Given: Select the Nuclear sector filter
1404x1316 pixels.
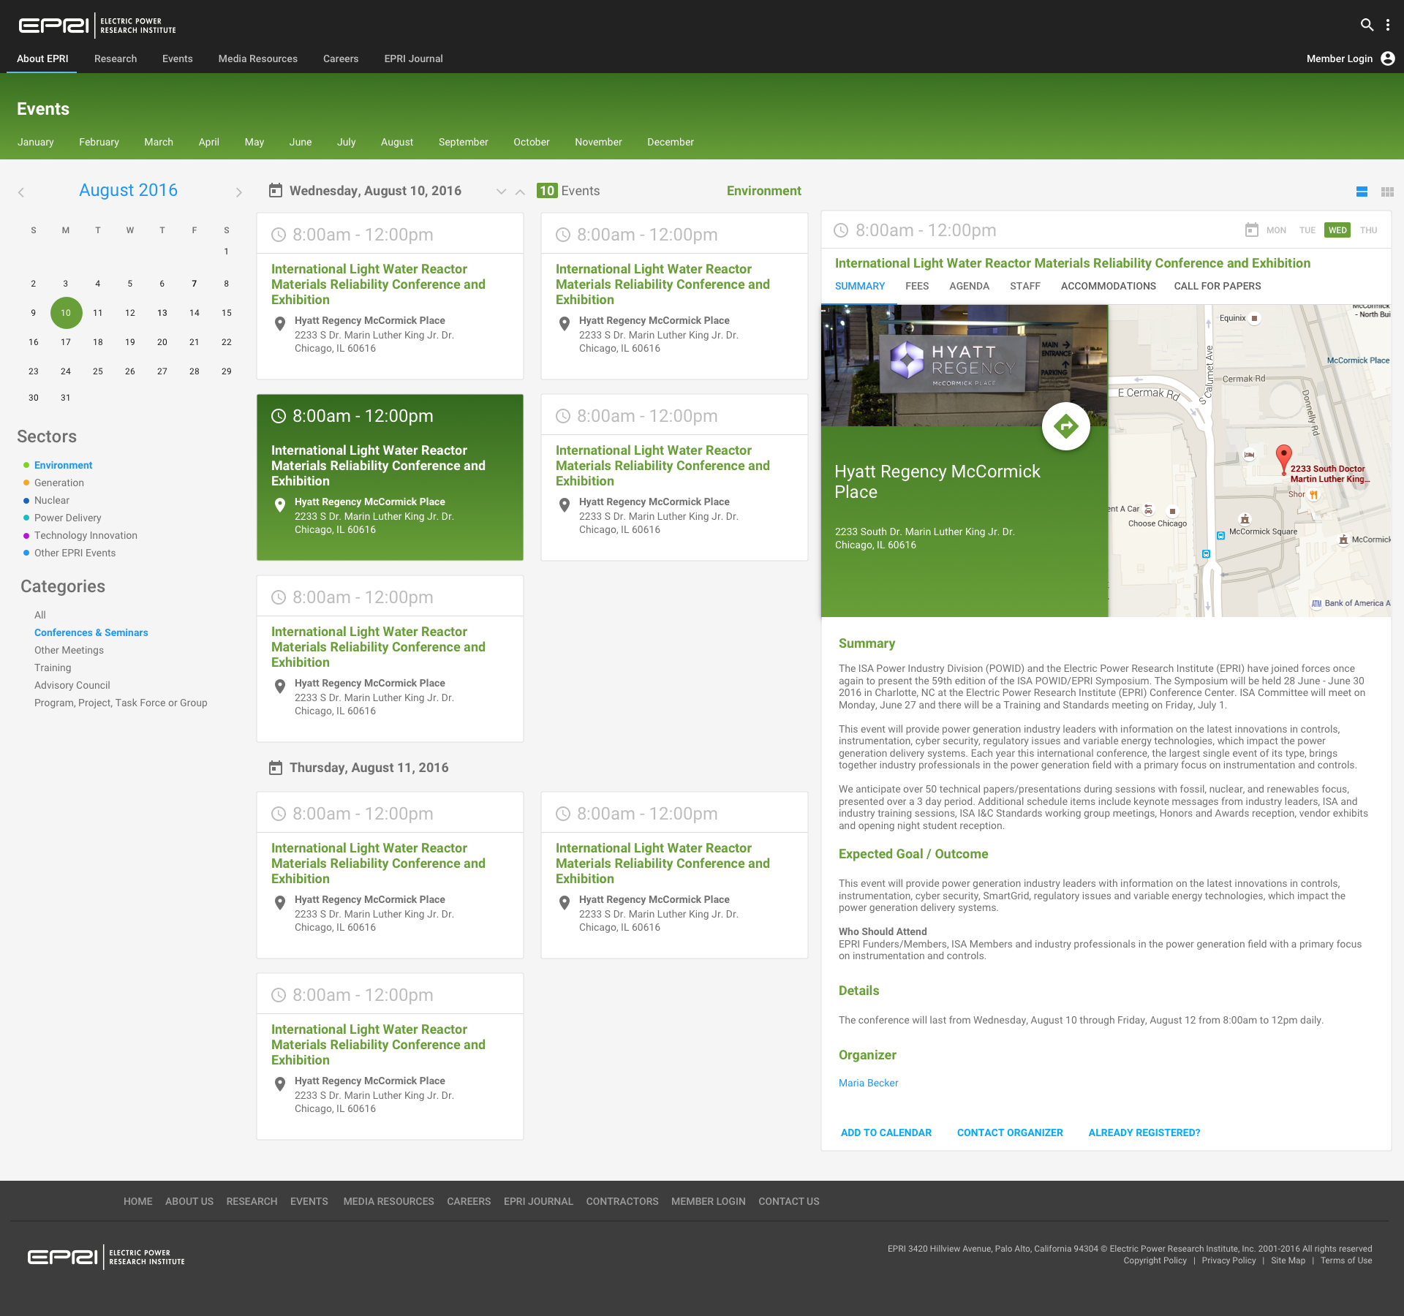Looking at the screenshot, I should (52, 500).
